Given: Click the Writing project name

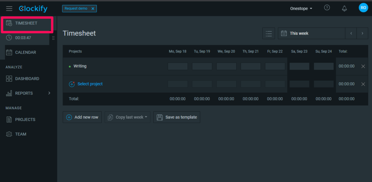Looking at the screenshot, I should pyautogui.click(x=80, y=66).
